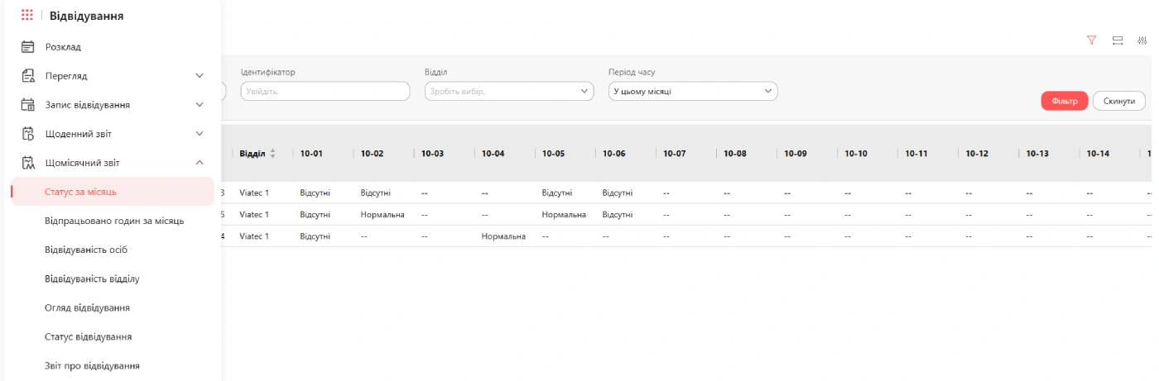The width and height of the screenshot is (1159, 381).
Task: Click the 10-02 column header
Action: tap(372, 154)
